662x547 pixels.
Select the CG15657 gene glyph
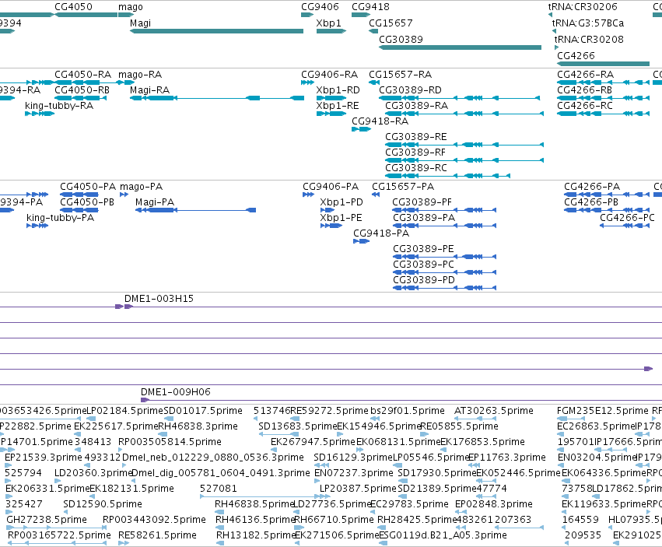pyautogui.click(x=373, y=31)
